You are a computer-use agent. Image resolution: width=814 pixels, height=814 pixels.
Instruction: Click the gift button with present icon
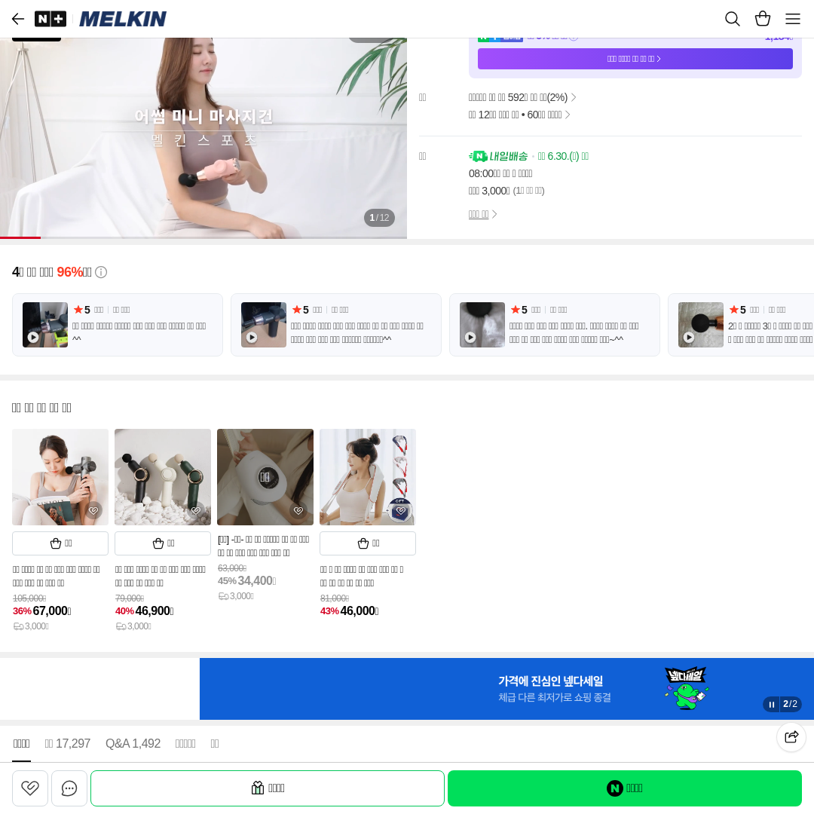point(268,788)
